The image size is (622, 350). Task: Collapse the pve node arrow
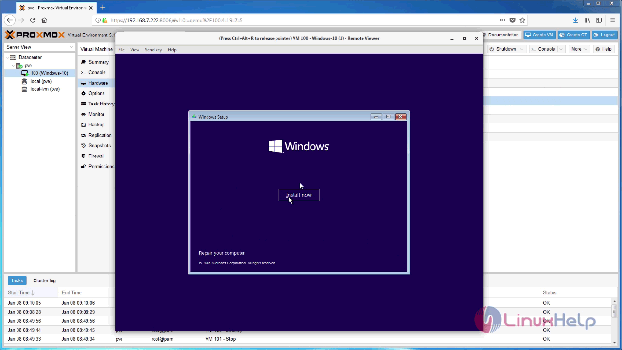13,65
